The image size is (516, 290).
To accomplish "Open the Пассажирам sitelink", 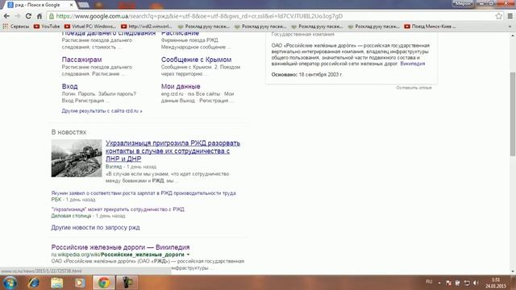I will (x=81, y=60).
